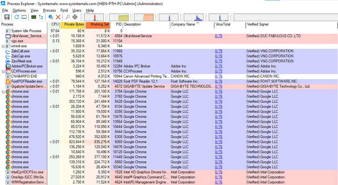Click the Process Explorer title bar icon
The height and width of the screenshot is (185, 338).
(x=3, y=3)
